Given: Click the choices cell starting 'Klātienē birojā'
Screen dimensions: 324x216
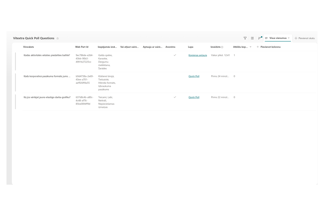Looking at the screenshot, I should click(107, 83).
